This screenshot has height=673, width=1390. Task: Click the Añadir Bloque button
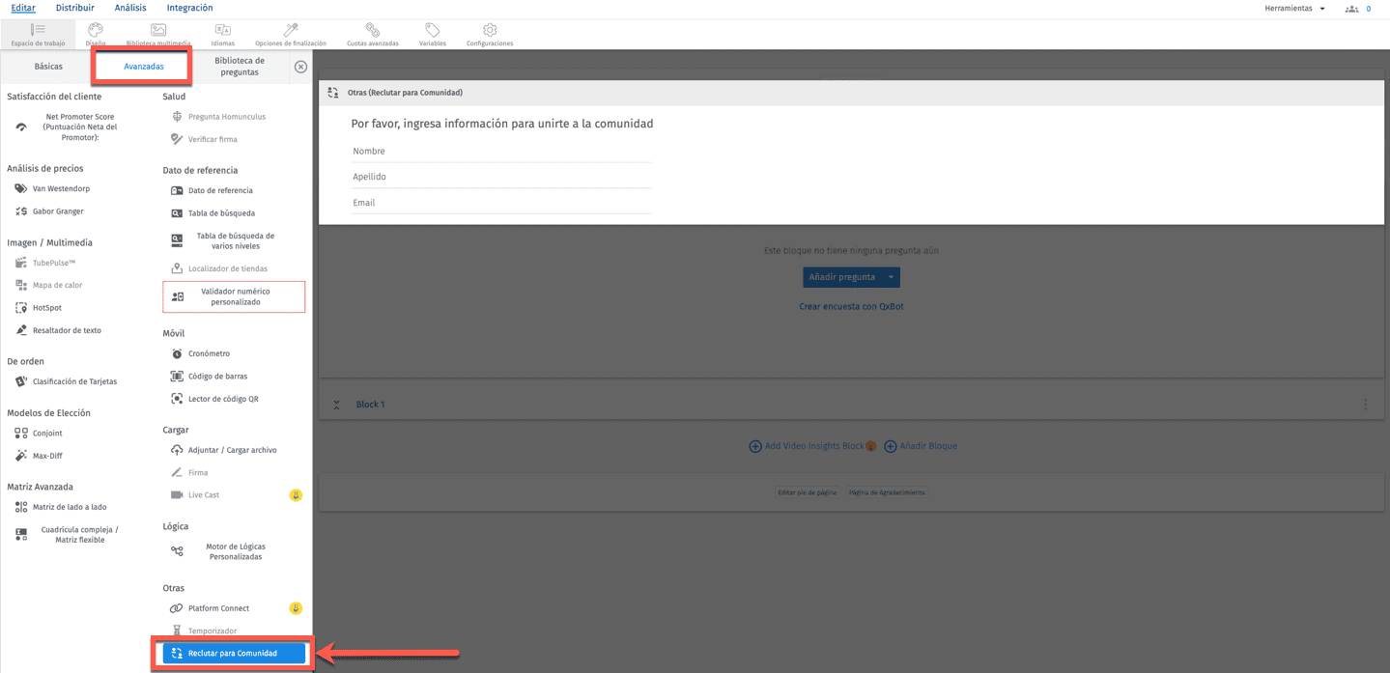920,445
